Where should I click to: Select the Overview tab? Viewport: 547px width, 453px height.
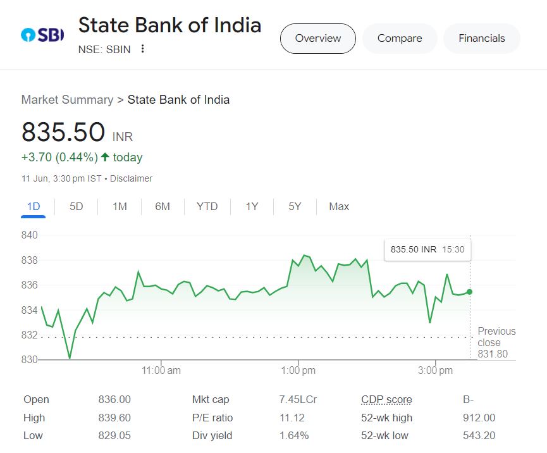(x=317, y=38)
